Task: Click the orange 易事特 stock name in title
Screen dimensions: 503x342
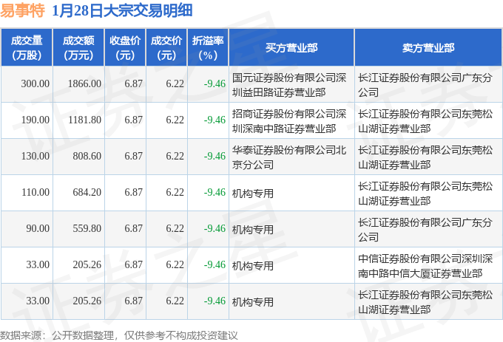Action: [x=22, y=10]
